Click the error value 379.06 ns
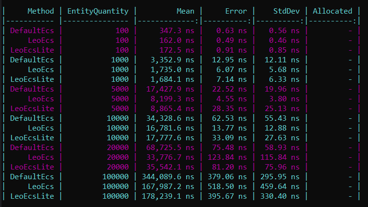 [x=227, y=176]
